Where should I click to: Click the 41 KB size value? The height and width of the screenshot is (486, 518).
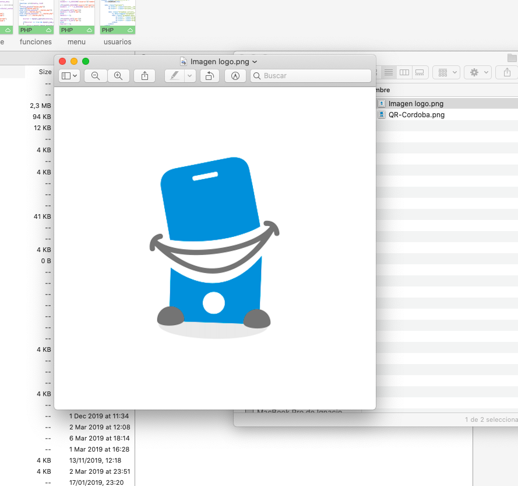[43, 216]
